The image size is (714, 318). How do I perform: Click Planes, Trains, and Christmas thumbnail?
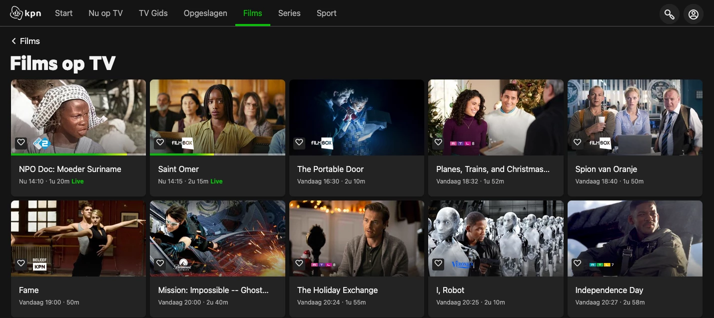pyautogui.click(x=496, y=117)
